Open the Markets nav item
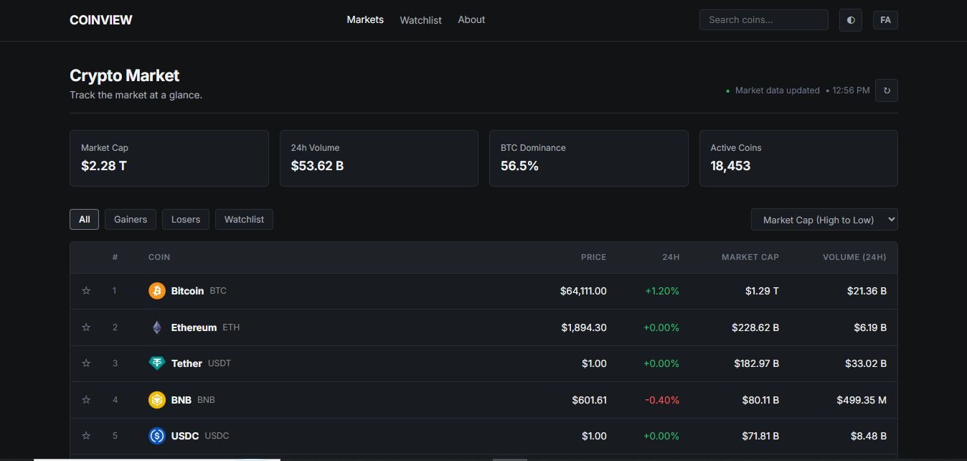 (365, 19)
